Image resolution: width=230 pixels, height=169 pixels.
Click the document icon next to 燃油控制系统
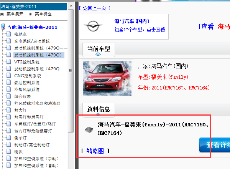click(9, 82)
